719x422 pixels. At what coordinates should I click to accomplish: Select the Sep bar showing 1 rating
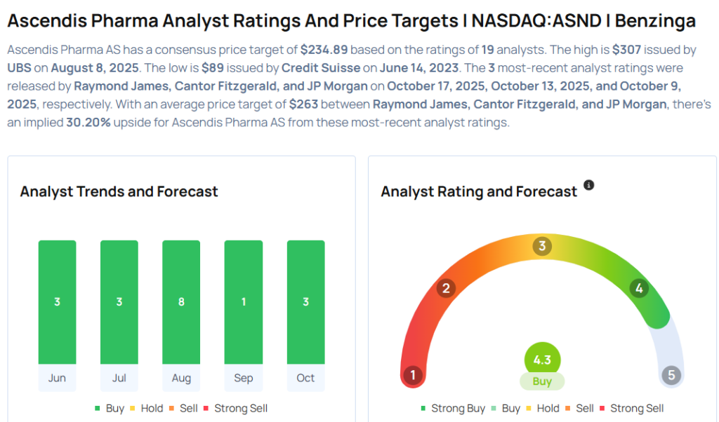[x=244, y=302]
